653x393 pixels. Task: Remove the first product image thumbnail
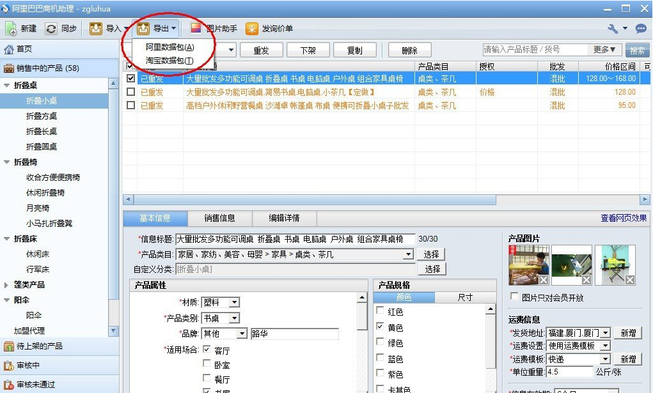pyautogui.click(x=544, y=280)
